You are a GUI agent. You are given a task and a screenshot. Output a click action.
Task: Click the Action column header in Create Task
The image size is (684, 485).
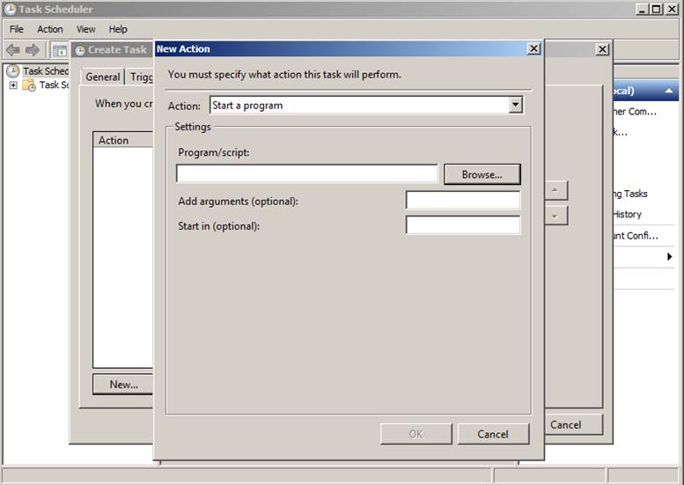point(123,140)
